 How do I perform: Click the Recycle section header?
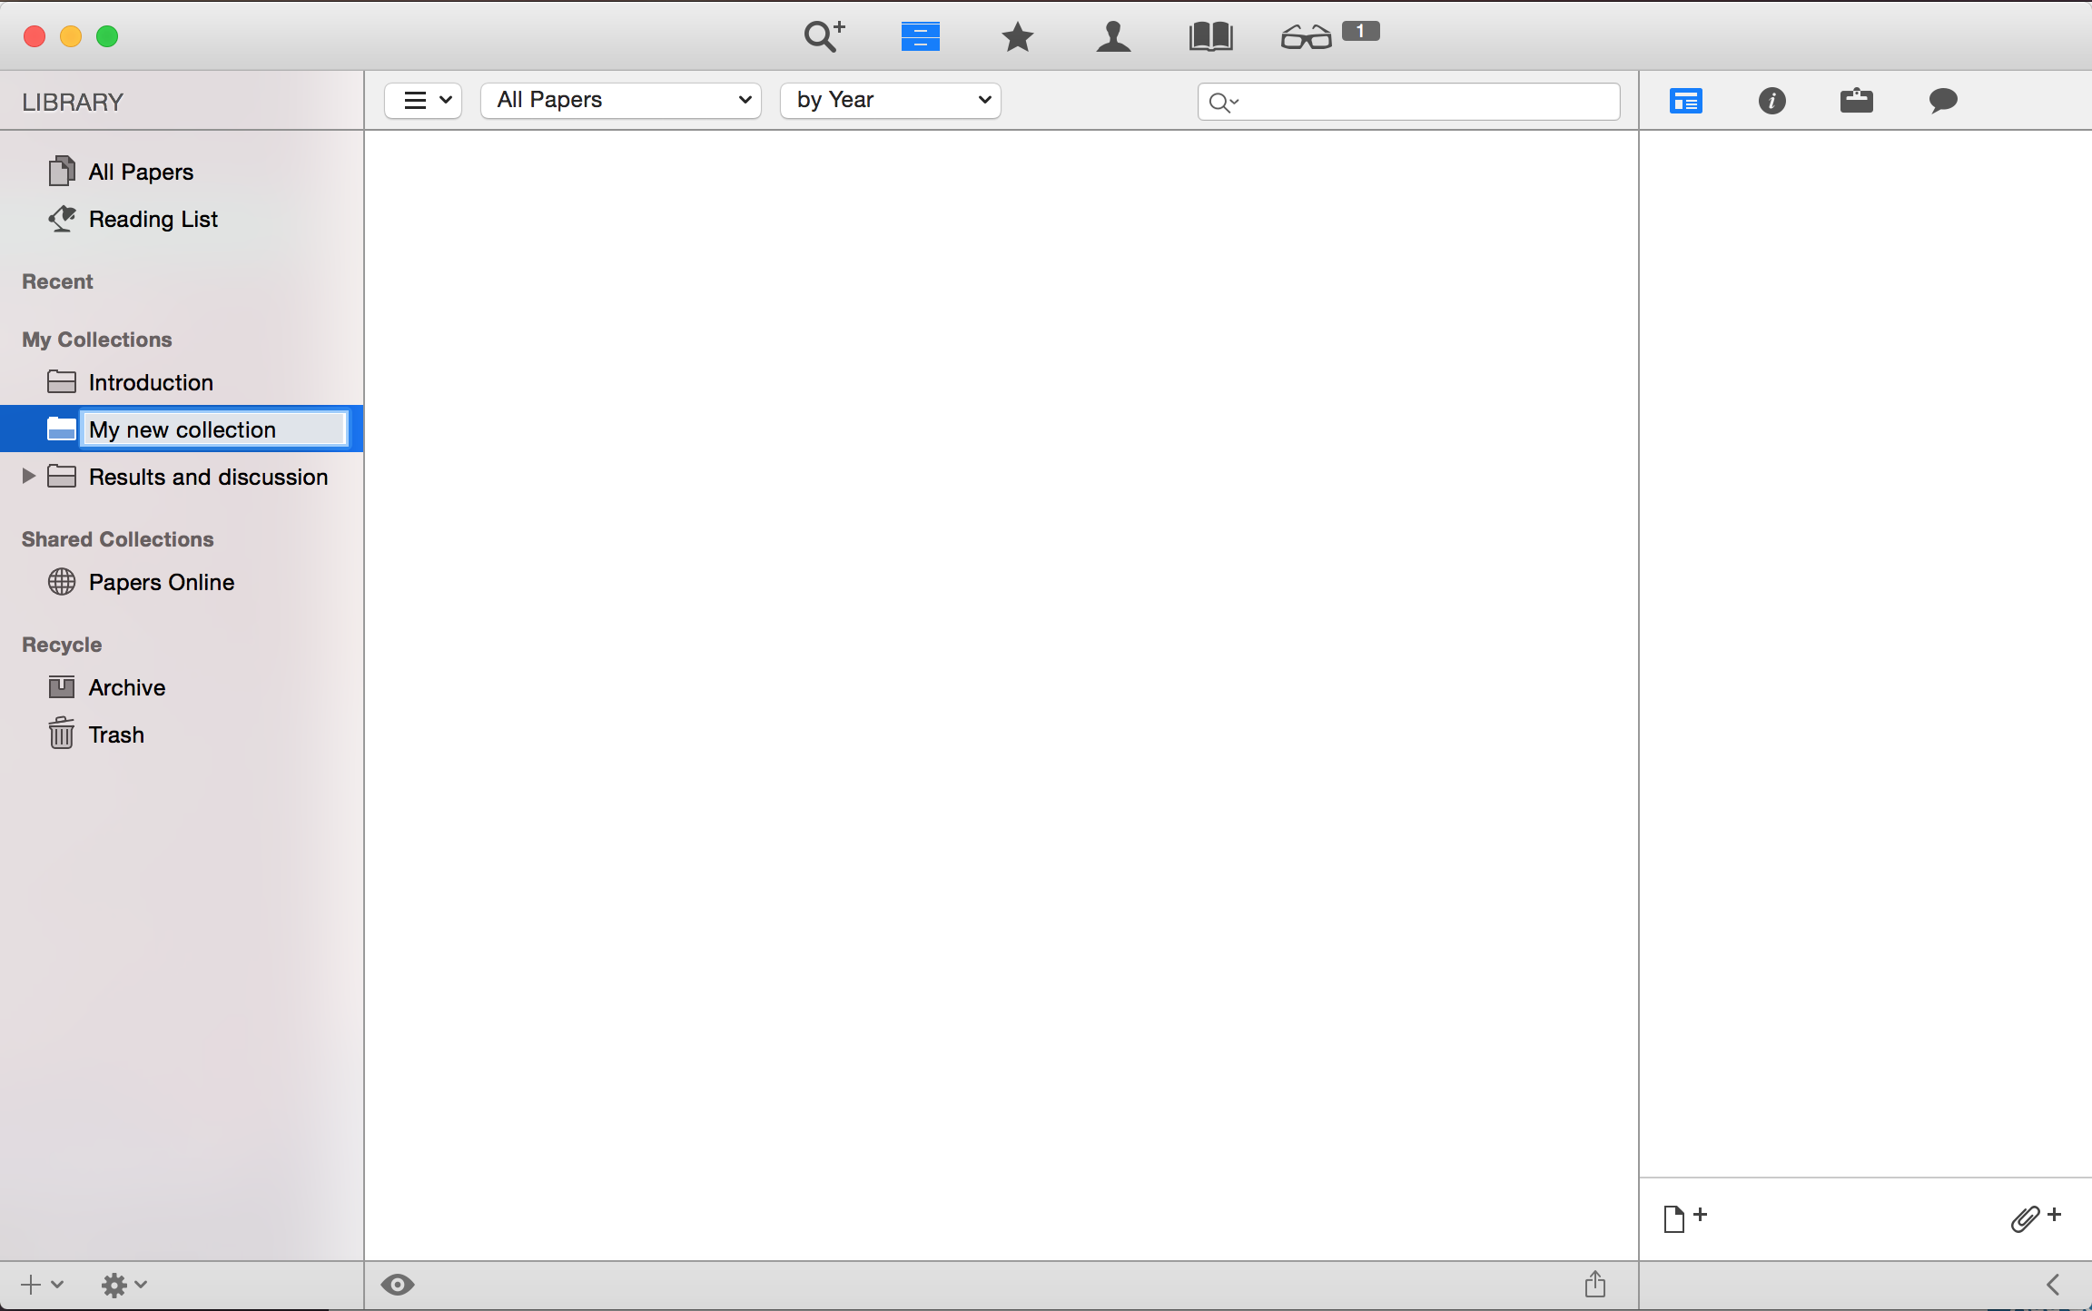click(x=62, y=645)
